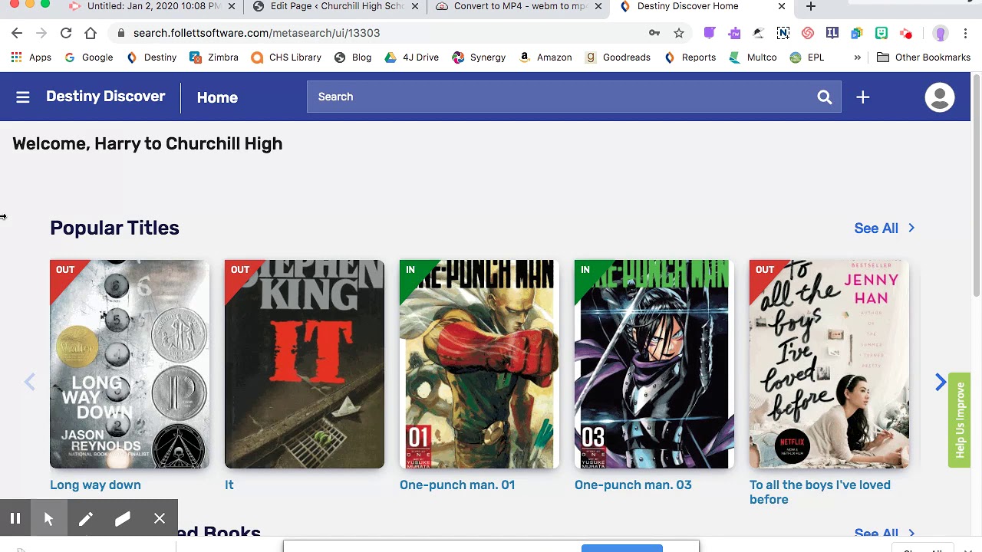Select the eraser tool

pos(123,519)
